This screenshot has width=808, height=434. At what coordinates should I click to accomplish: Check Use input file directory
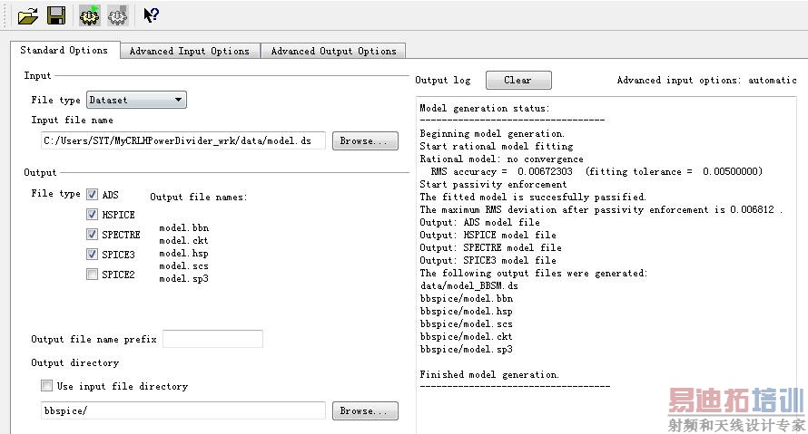click(x=47, y=386)
